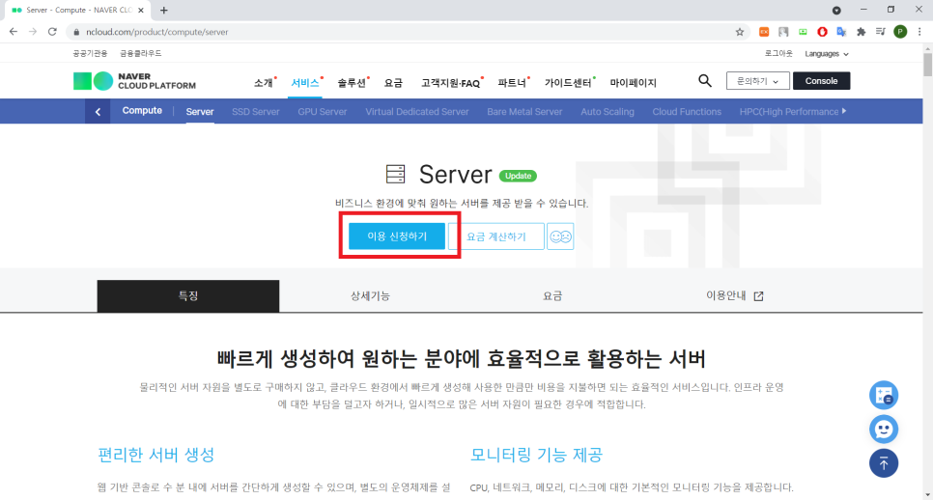Open the 파트너 menu

512,83
